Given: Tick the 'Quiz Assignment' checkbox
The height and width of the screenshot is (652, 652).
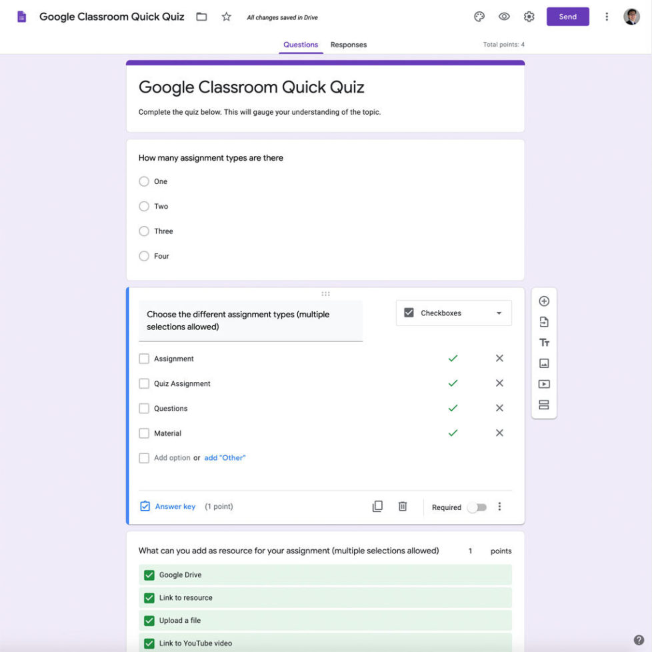Looking at the screenshot, I should 144,384.
